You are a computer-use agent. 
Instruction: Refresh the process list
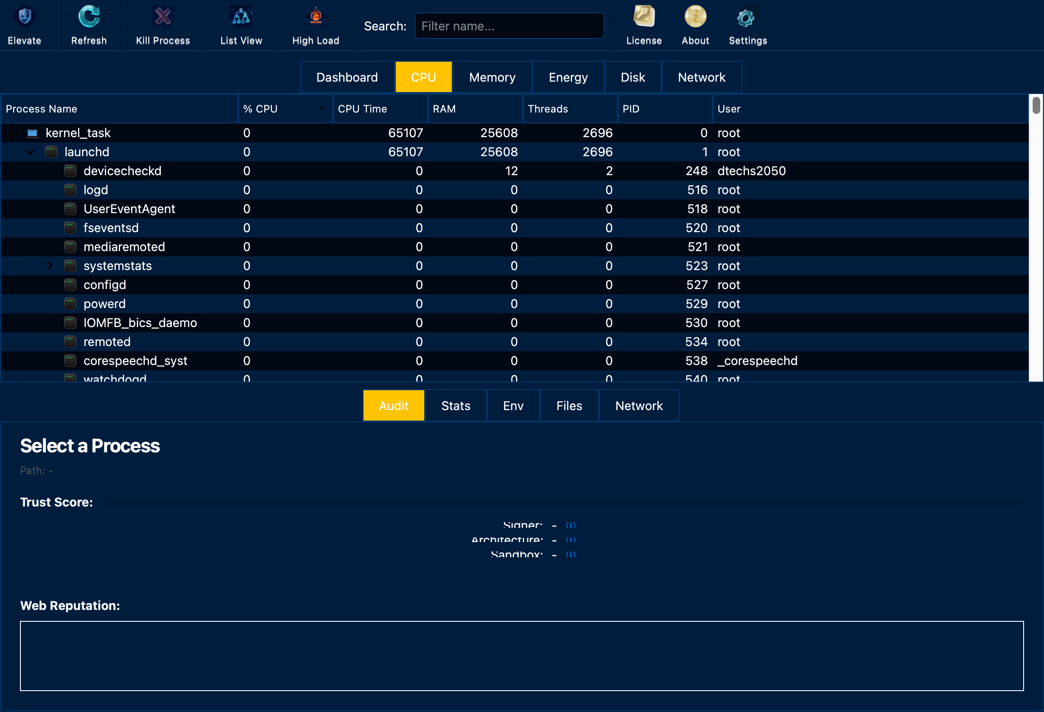pos(89,16)
